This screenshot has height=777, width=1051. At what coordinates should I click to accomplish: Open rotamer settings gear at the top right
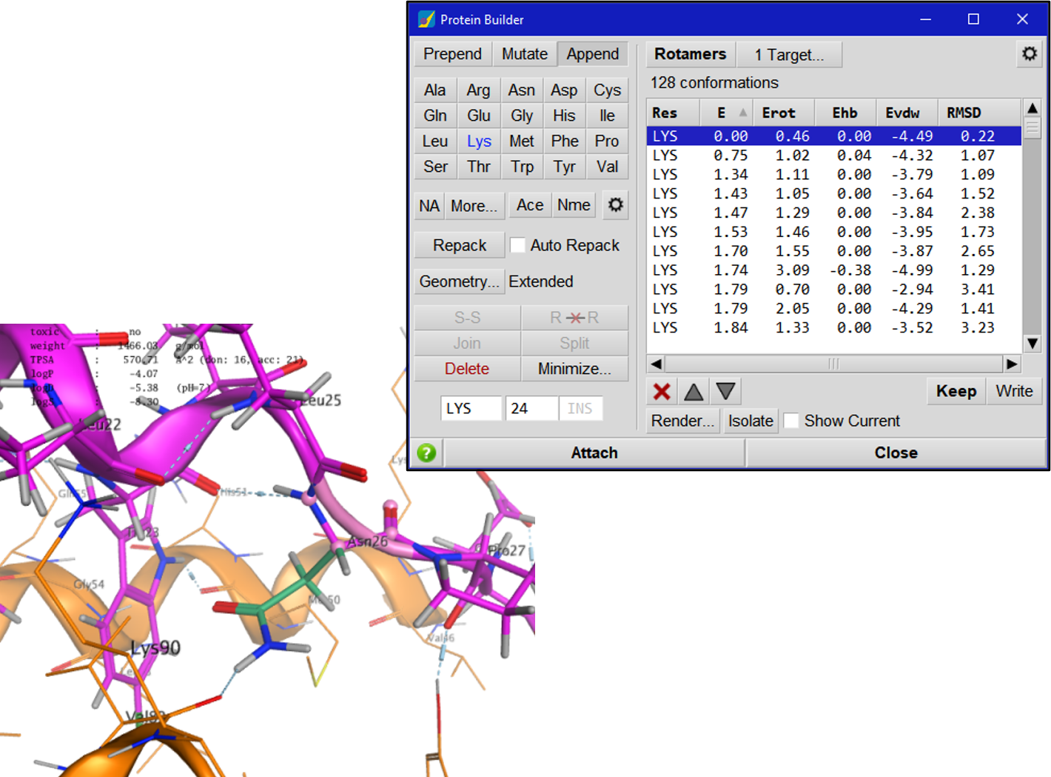(1030, 54)
